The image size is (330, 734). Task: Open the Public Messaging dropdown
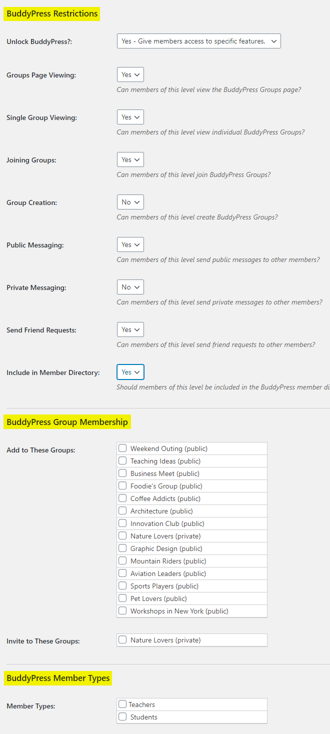pos(130,244)
